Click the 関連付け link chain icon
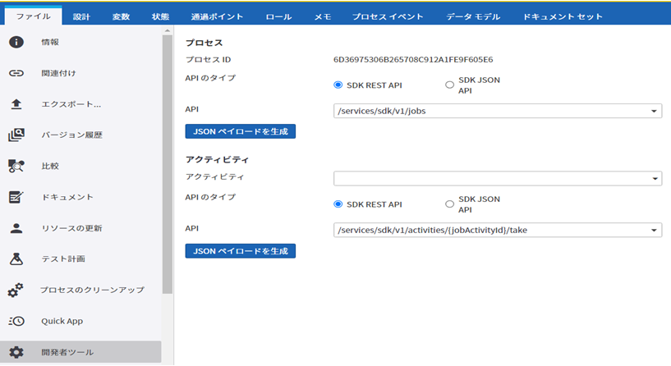Image resolution: width=671 pixels, height=366 pixels. point(16,73)
